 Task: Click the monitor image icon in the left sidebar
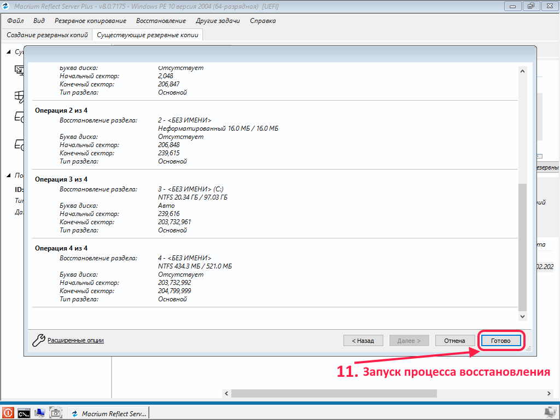coord(19,70)
